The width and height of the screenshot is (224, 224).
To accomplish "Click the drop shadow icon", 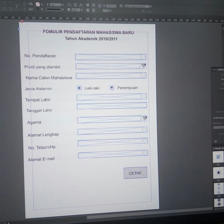I will point(75,5).
